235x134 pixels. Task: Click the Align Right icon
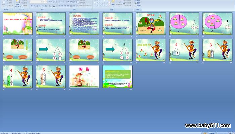(x=65, y=6)
